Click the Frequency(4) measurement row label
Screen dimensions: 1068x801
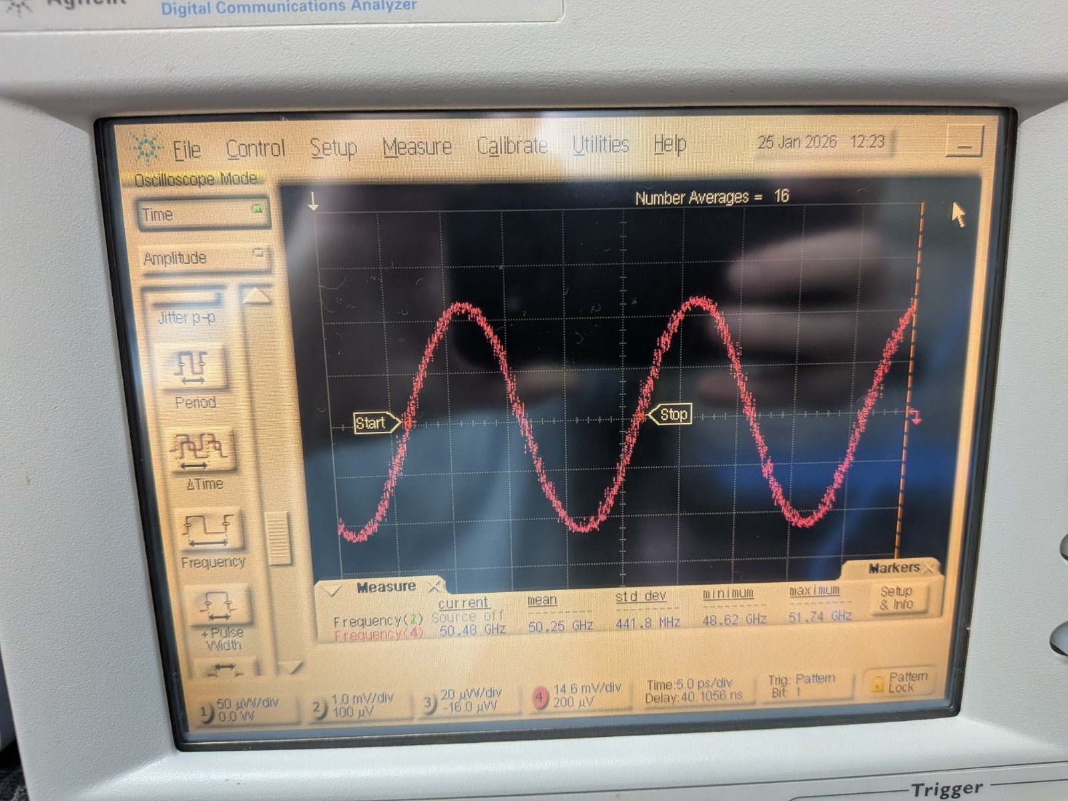(x=378, y=635)
